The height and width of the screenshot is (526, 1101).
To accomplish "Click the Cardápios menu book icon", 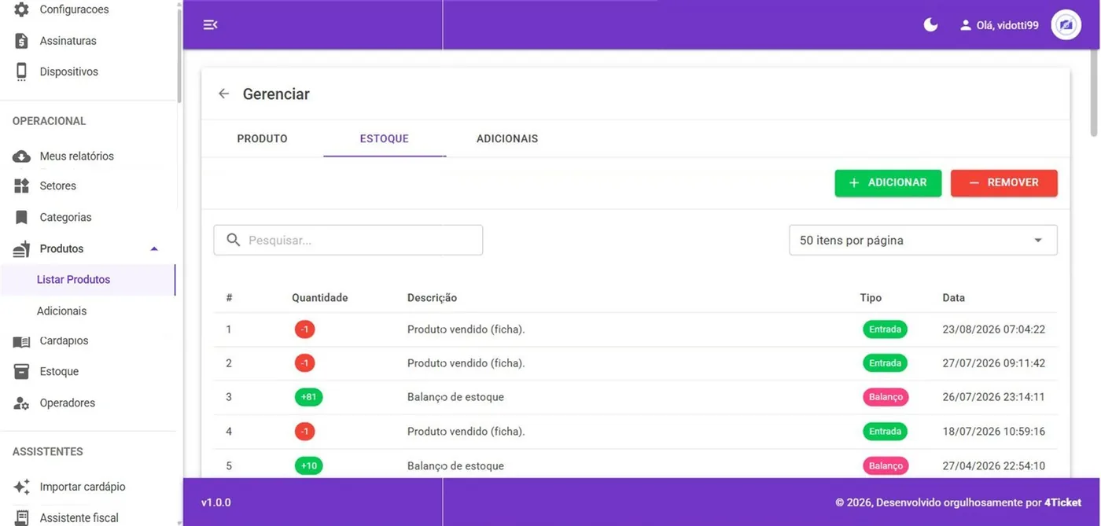I will [22, 341].
